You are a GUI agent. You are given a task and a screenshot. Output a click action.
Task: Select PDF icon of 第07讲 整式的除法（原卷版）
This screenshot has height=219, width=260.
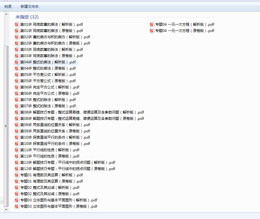(x=17, y=106)
